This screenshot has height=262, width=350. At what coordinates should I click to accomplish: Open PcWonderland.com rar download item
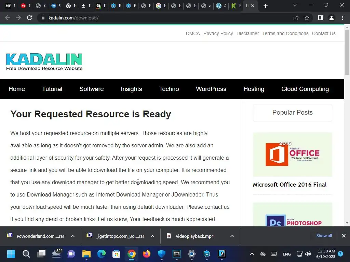click(x=36, y=236)
